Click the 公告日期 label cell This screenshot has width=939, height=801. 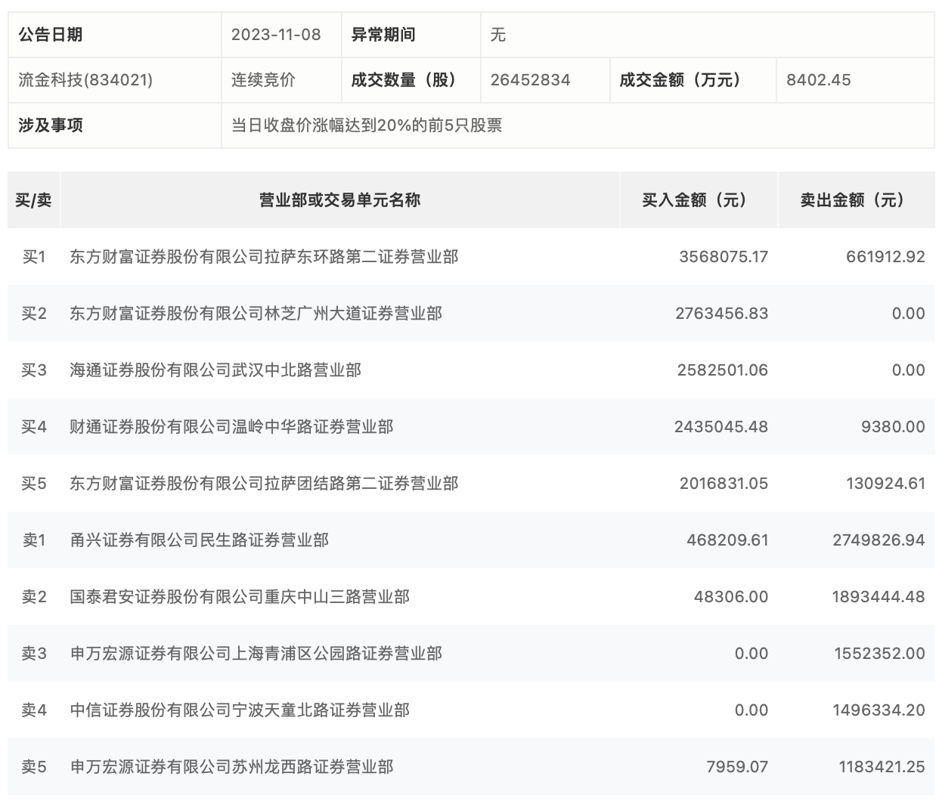point(114,35)
